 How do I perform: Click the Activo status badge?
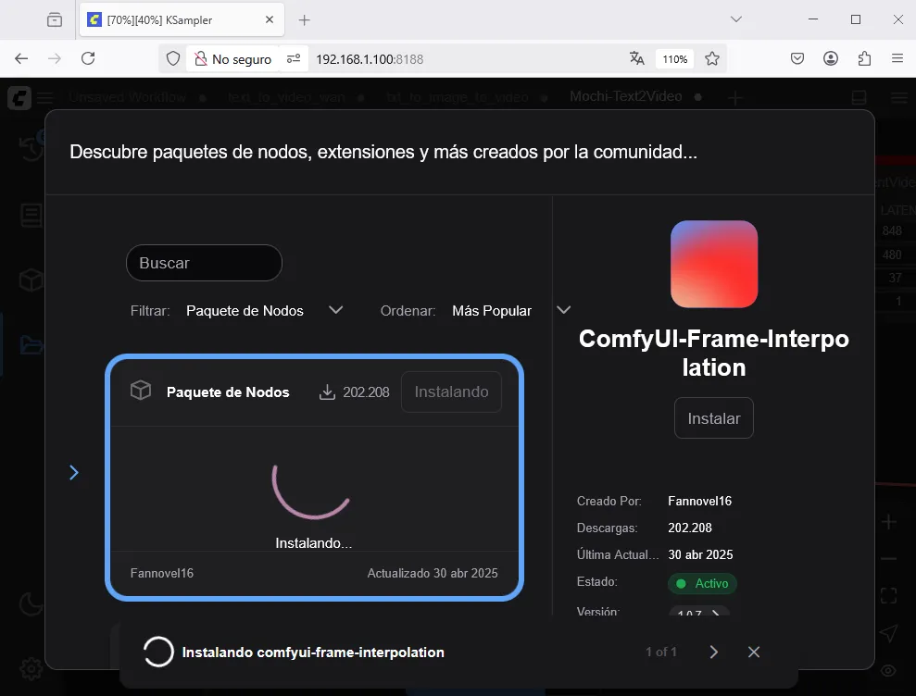click(x=702, y=583)
